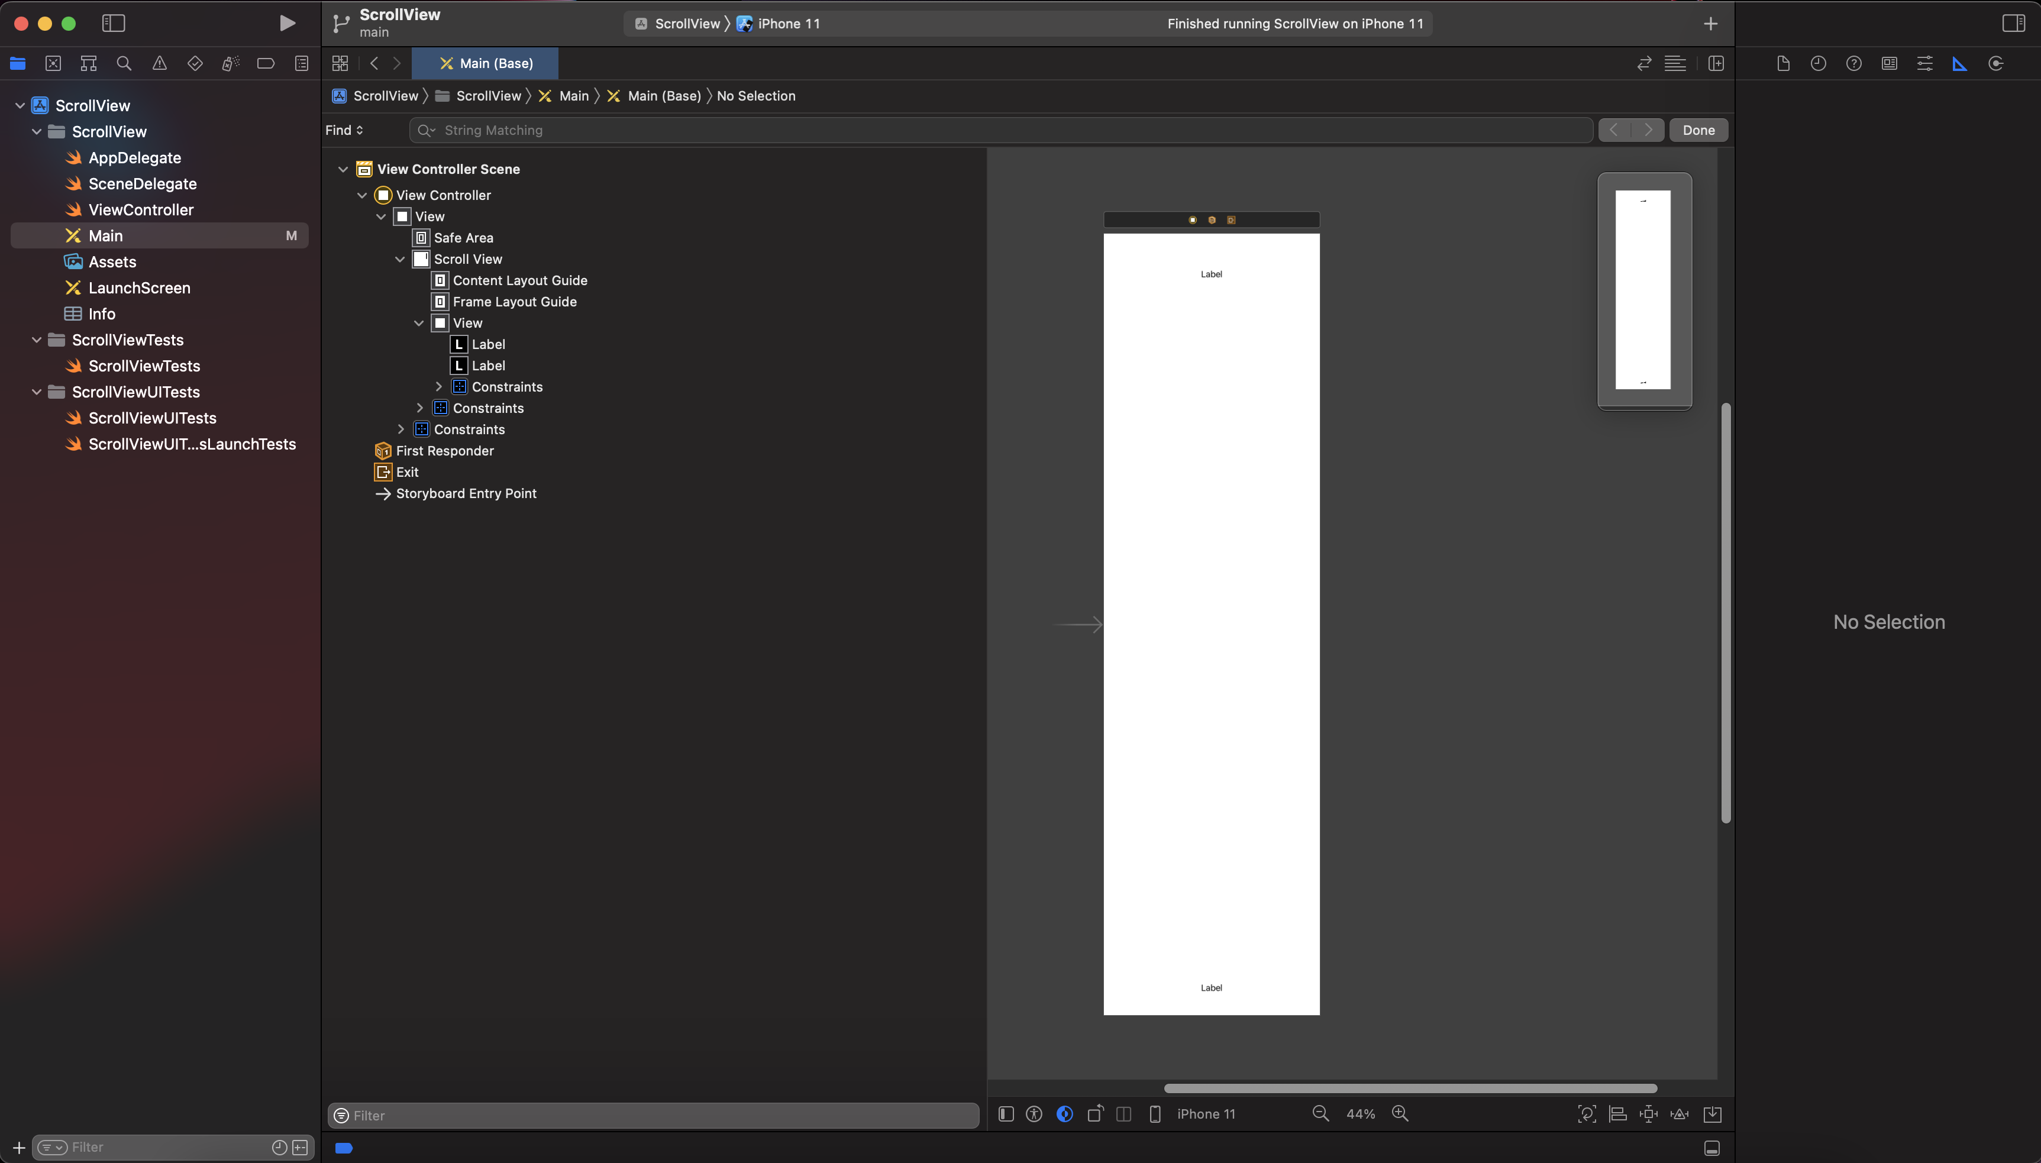2041x1163 pixels.
Task: Open the Add New Constraints icon
Action: coord(1648,1113)
